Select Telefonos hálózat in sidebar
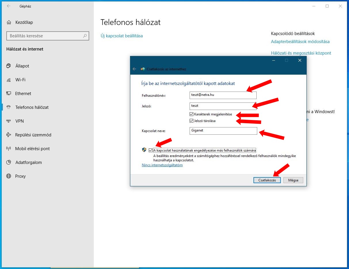Image resolution: width=349 pixels, height=269 pixels. point(32,107)
